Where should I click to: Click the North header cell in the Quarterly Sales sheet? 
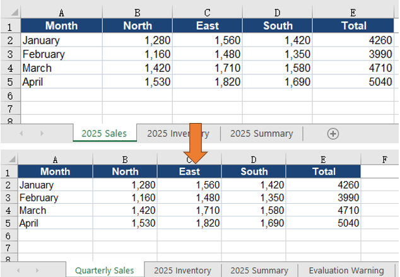pyautogui.click(x=125, y=172)
